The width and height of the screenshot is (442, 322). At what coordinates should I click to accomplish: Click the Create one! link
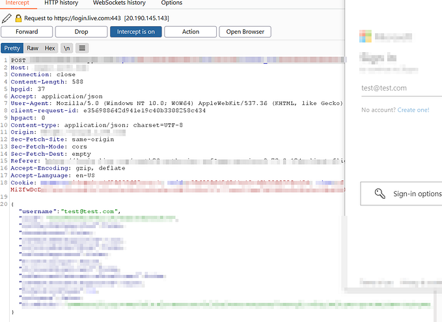coord(413,110)
